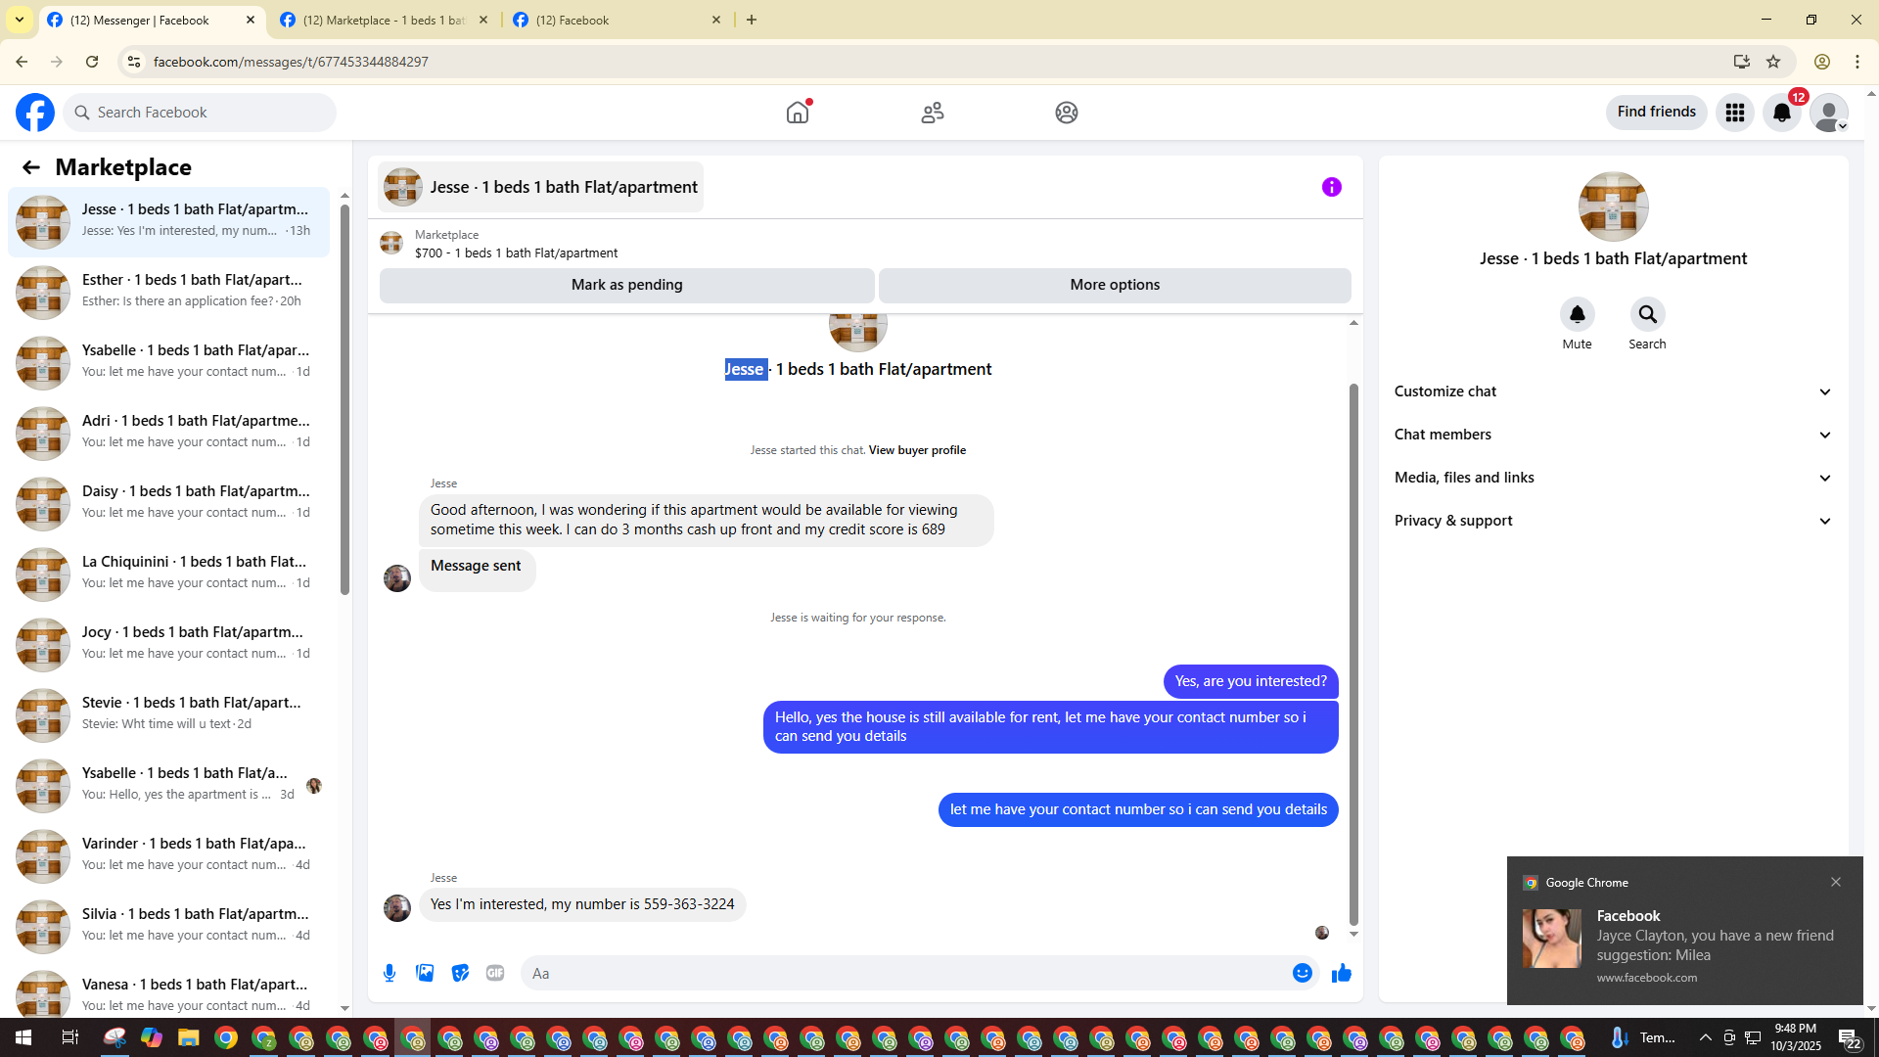The image size is (1879, 1057).
Task: Open the Esther conversation
Action: 168,292
